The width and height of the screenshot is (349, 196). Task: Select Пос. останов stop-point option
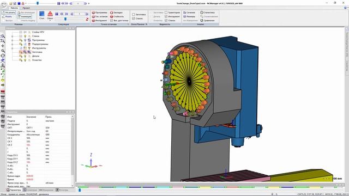pos(99,16)
